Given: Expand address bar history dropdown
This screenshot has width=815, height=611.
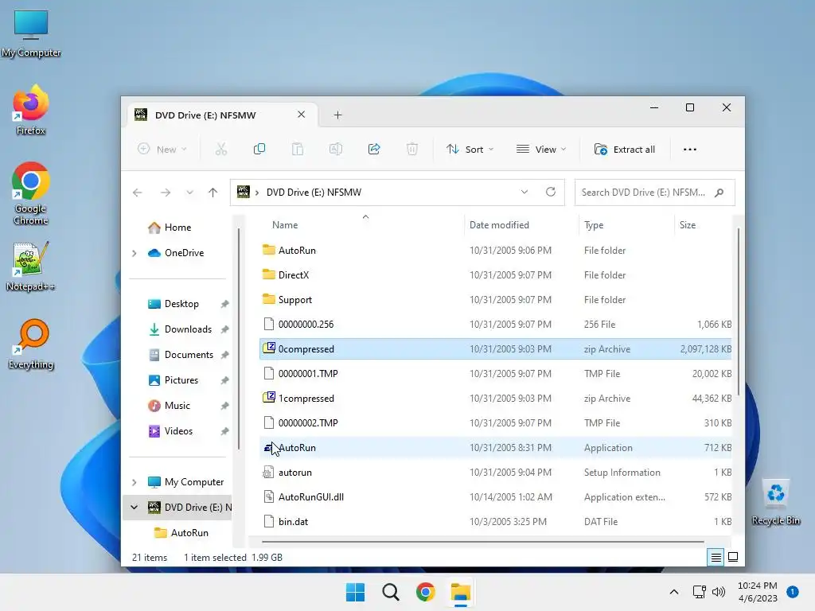Looking at the screenshot, I should [524, 192].
